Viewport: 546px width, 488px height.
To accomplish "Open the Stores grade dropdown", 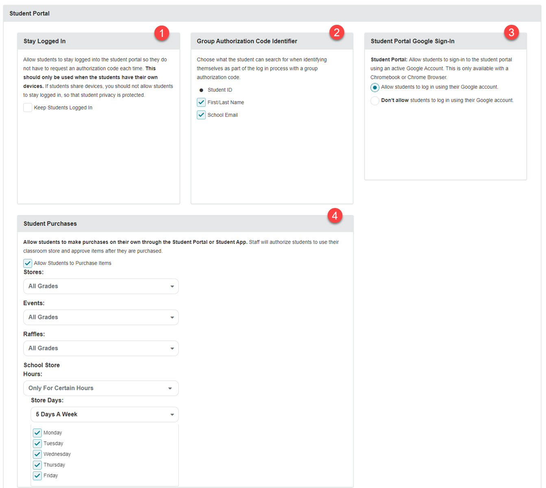I will point(101,286).
